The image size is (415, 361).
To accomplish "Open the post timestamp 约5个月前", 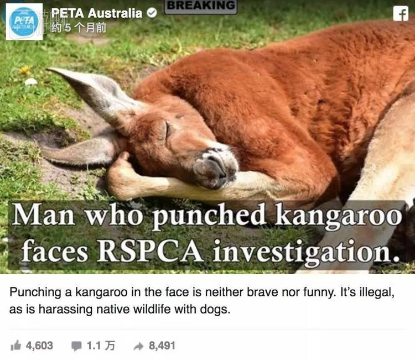I will click(x=79, y=28).
